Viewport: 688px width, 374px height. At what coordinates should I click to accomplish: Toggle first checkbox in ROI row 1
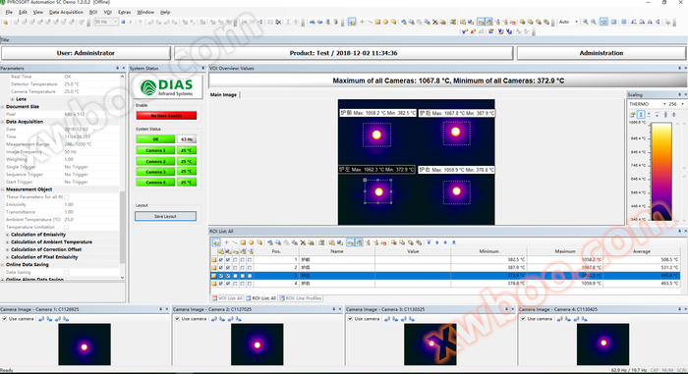click(x=221, y=259)
